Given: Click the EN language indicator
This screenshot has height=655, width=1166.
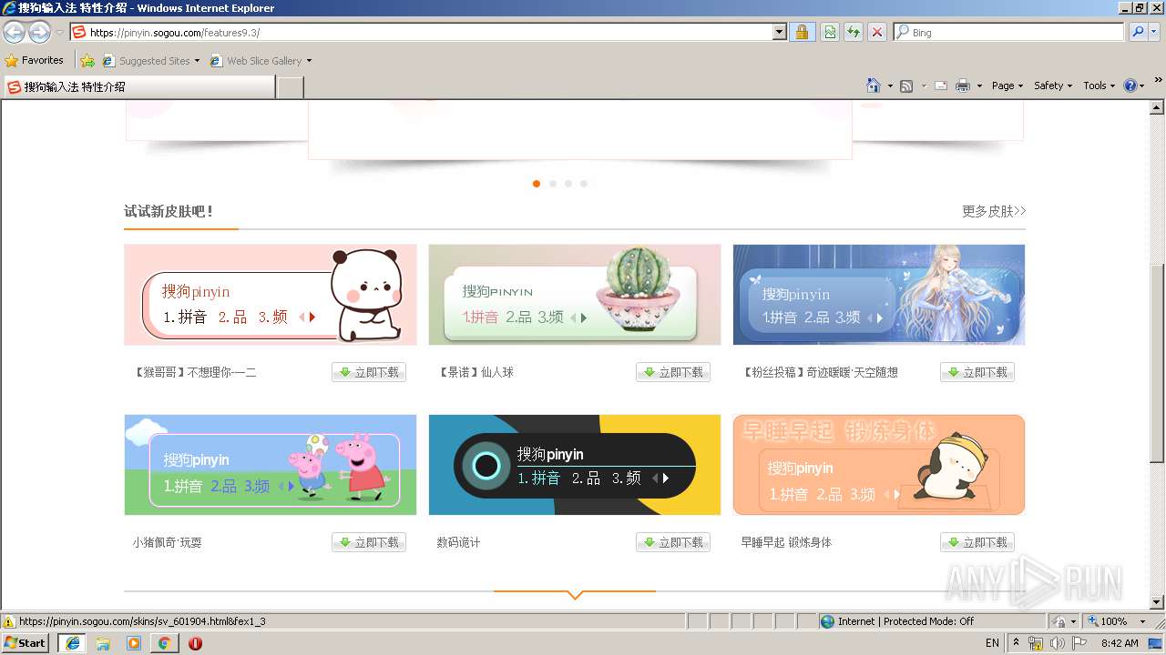Looking at the screenshot, I should (x=992, y=643).
